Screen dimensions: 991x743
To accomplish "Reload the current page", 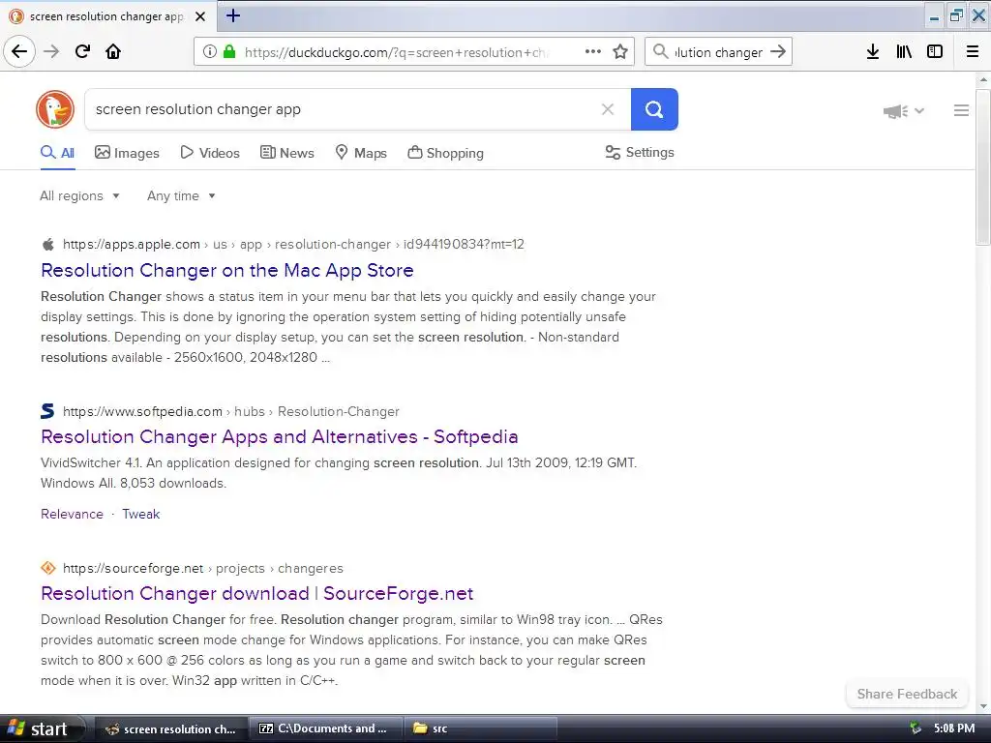I will tap(83, 52).
